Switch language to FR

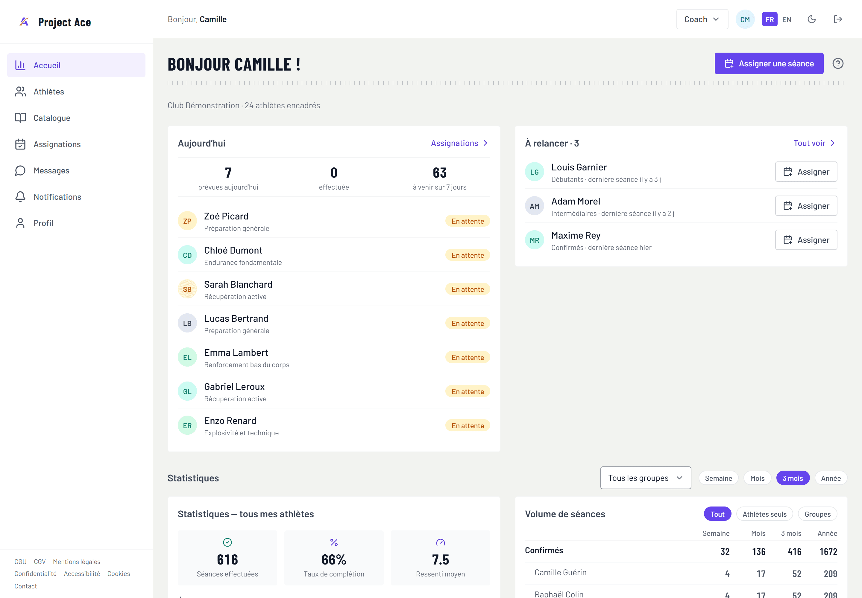769,19
